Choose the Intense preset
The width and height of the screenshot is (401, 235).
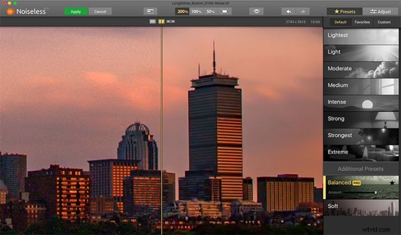pos(361,103)
